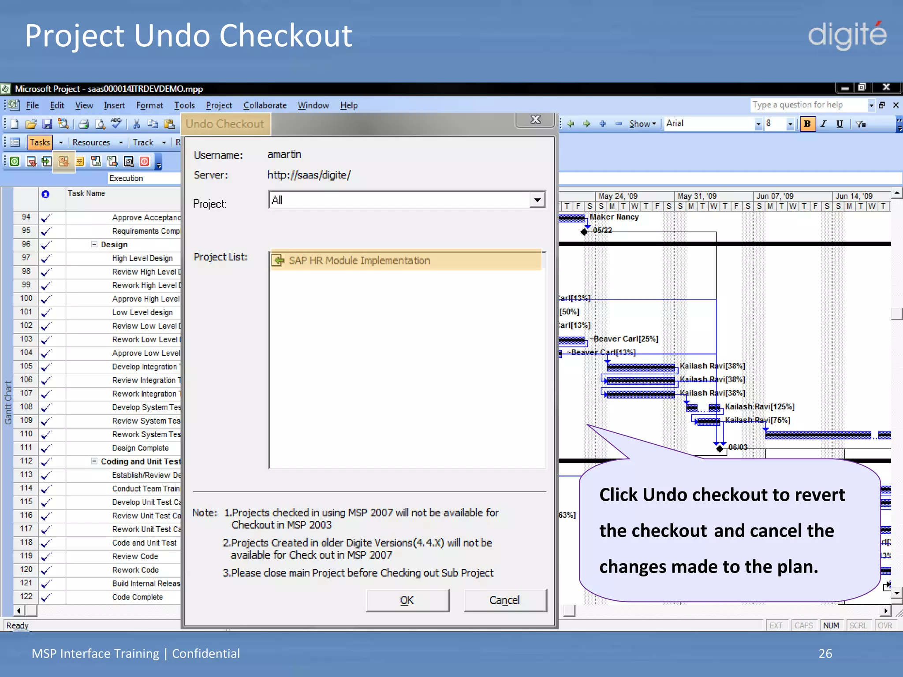The height and width of the screenshot is (677, 903).
Task: Open the help question dropdown arrow
Action: click(871, 105)
